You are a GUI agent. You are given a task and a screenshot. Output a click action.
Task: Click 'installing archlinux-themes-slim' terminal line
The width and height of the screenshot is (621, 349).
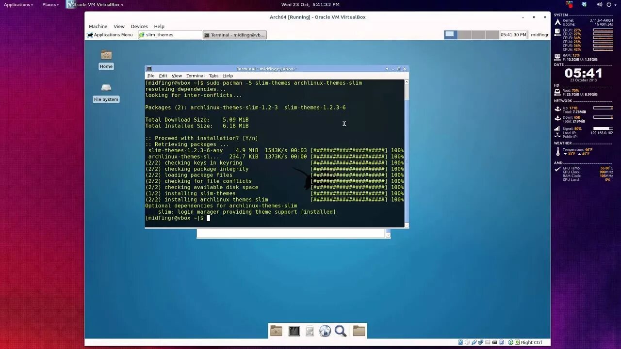(x=207, y=200)
